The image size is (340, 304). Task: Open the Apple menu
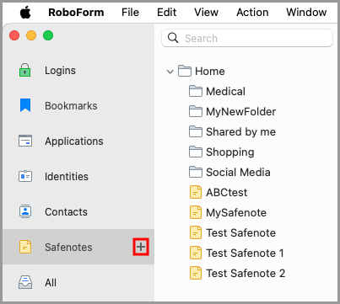[25, 13]
